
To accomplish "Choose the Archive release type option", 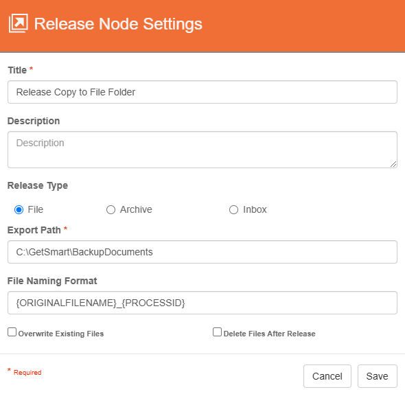I will click(x=111, y=209).
